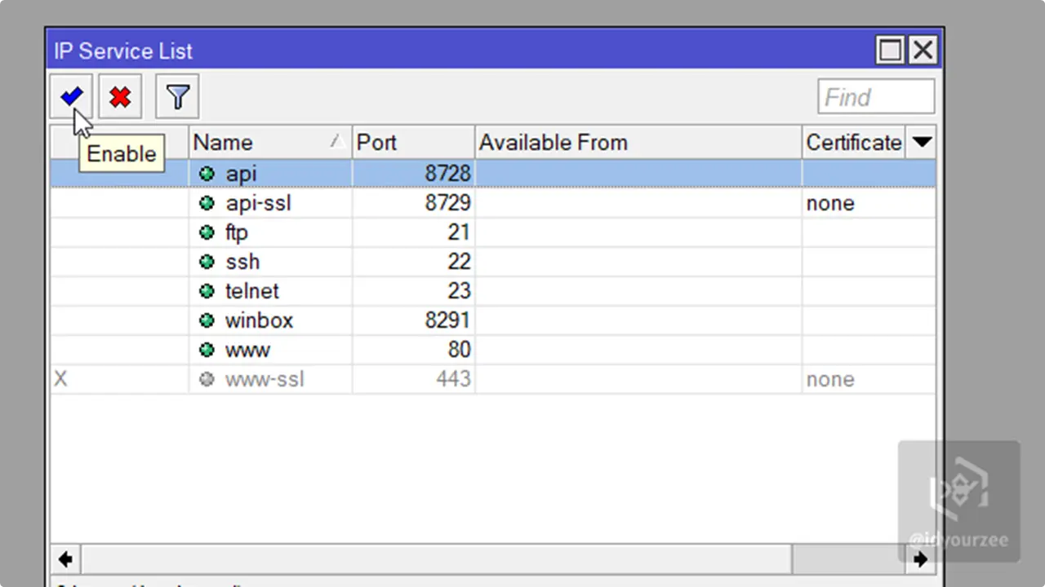
Task: Select the grey www-ssl disabled icon
Action: tap(207, 379)
